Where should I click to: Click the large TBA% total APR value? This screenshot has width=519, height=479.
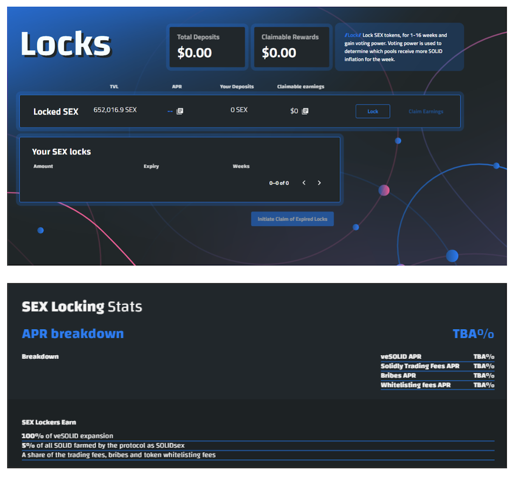coord(473,334)
